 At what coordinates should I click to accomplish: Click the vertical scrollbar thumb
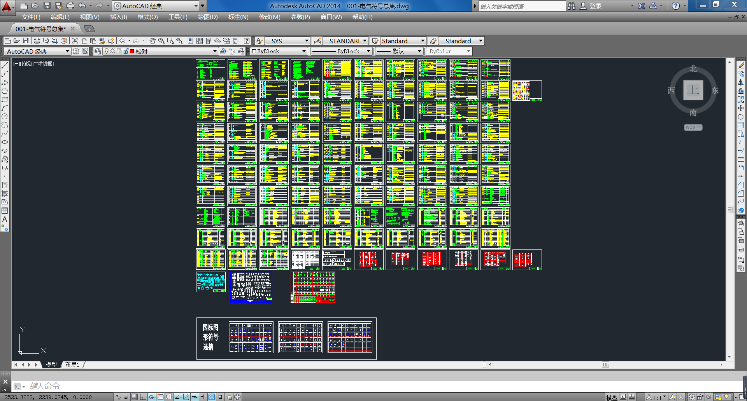tap(730, 210)
